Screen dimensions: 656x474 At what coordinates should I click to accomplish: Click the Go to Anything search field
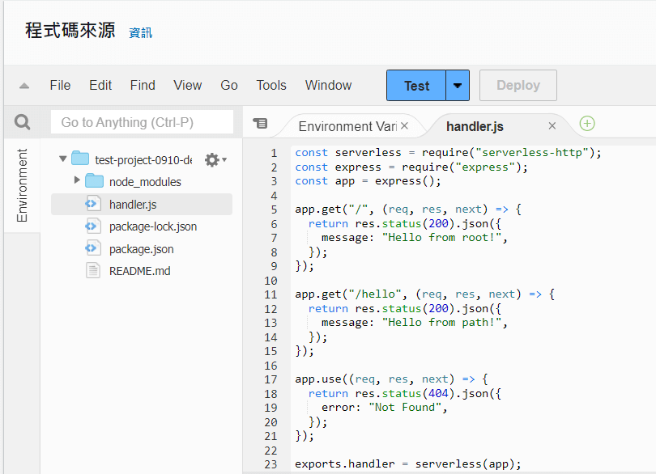142,122
